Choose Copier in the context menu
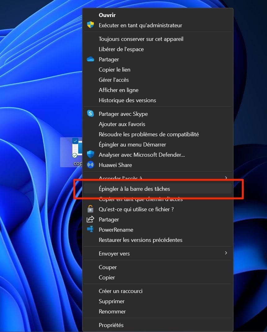 click(158, 277)
